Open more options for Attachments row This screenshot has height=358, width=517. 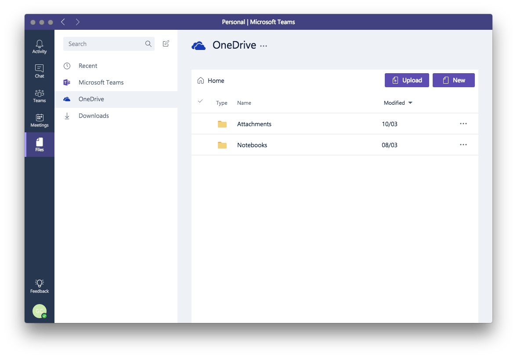(463, 124)
